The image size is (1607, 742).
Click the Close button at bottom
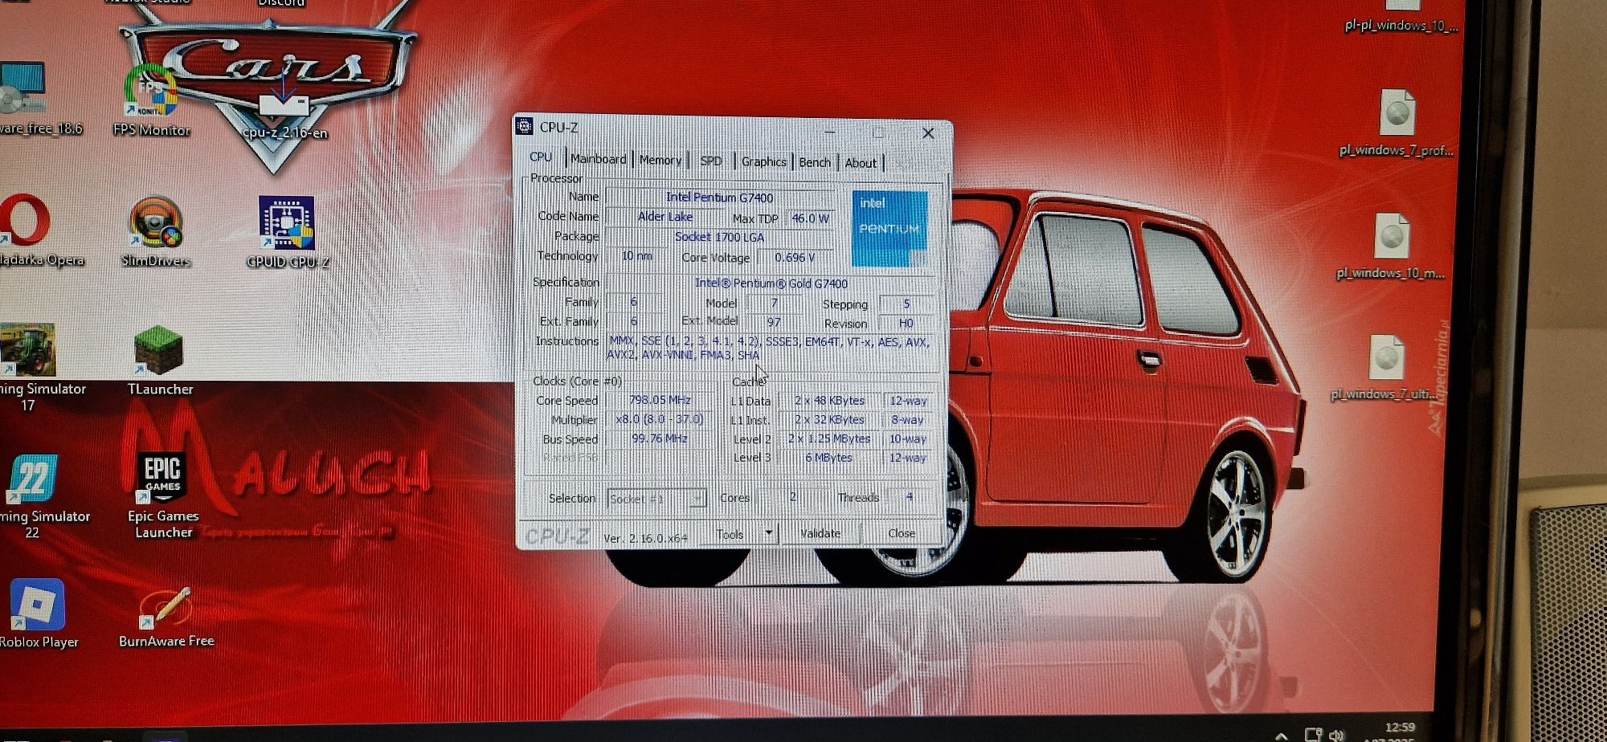click(902, 533)
